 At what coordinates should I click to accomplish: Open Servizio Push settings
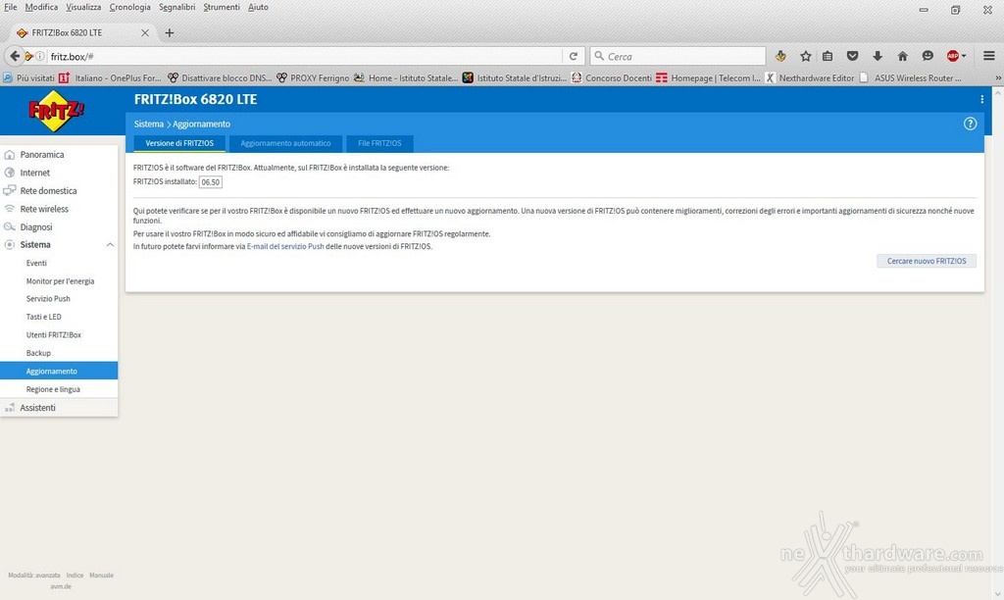(48, 299)
